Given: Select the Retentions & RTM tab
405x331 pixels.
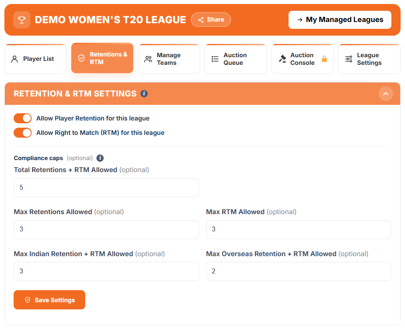Looking at the screenshot, I should (x=102, y=58).
